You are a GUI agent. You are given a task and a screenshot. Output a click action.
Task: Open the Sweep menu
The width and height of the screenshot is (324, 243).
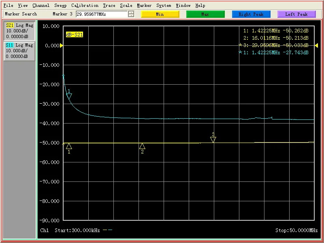point(60,5)
